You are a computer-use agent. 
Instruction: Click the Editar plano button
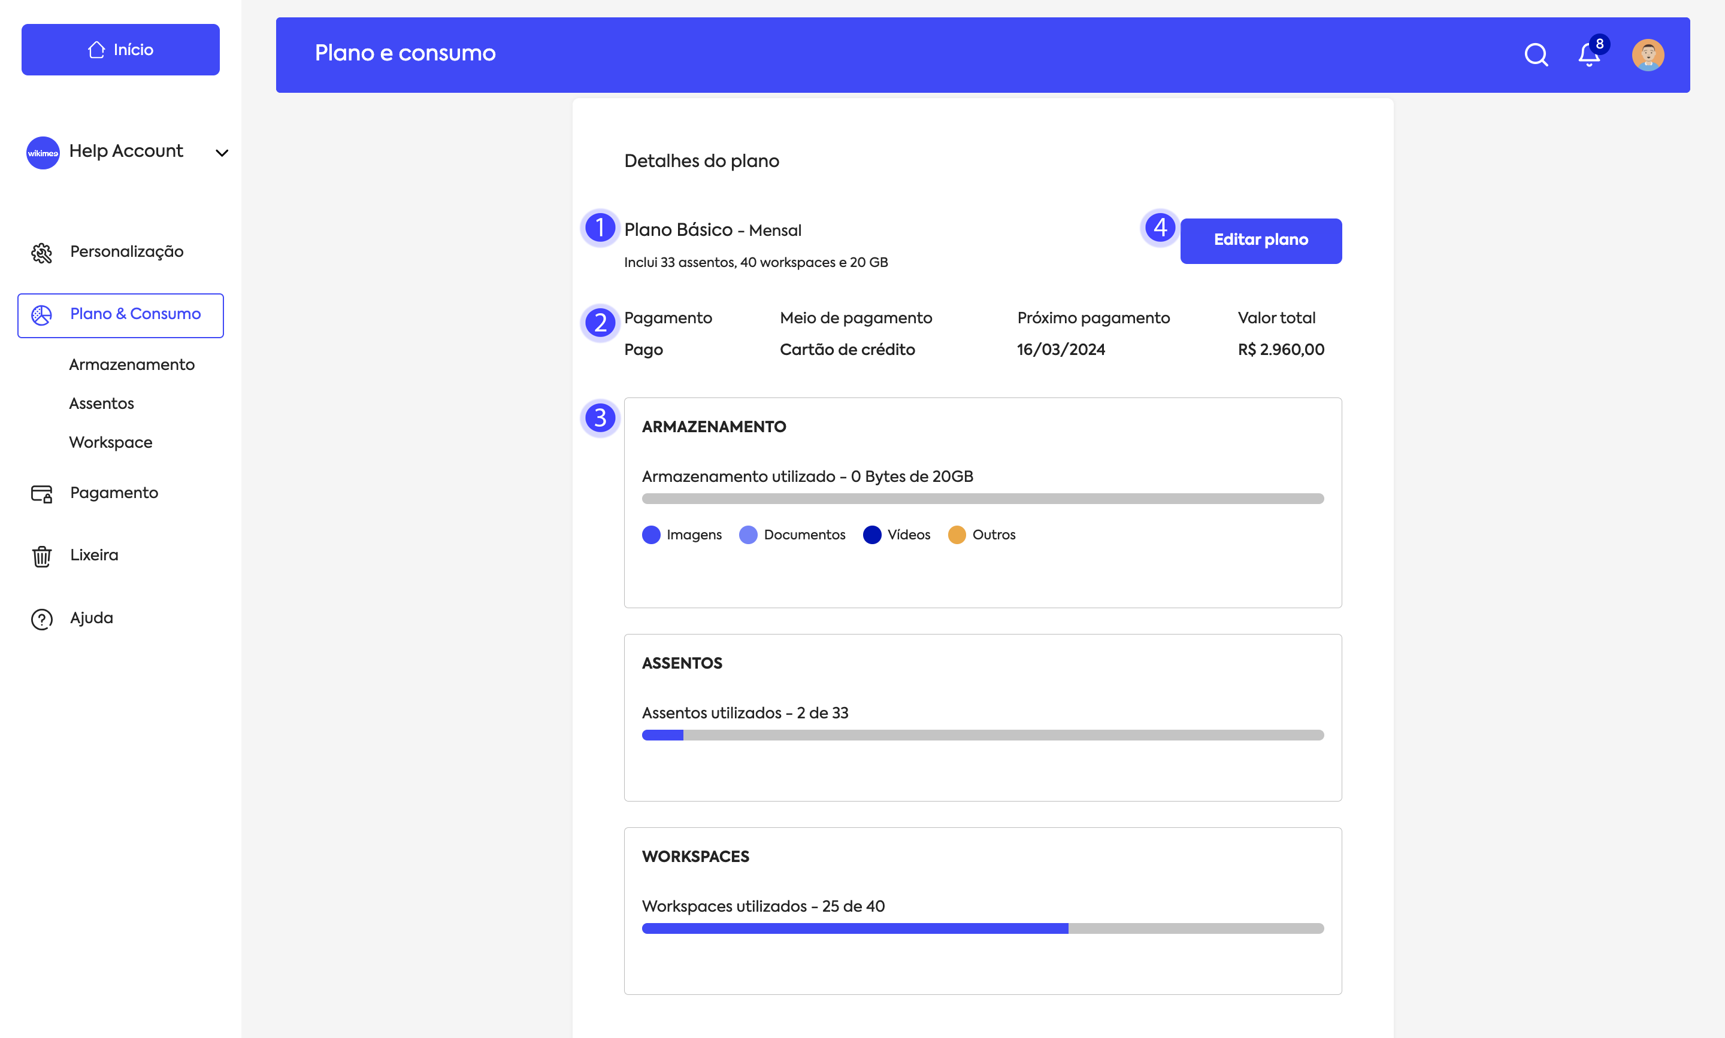click(1260, 241)
